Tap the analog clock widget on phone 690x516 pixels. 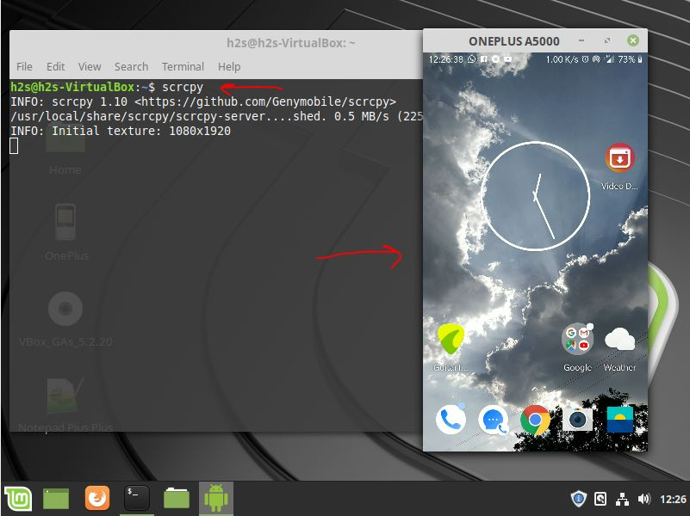535,196
